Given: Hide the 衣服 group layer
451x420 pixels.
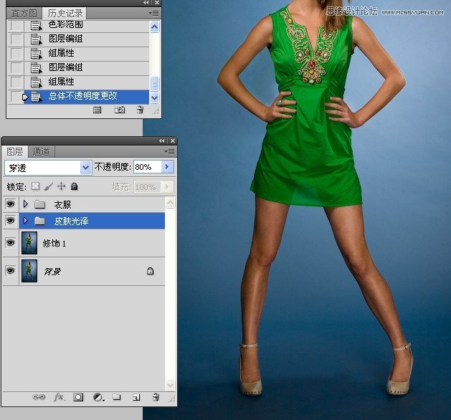Looking at the screenshot, I should click(10, 204).
